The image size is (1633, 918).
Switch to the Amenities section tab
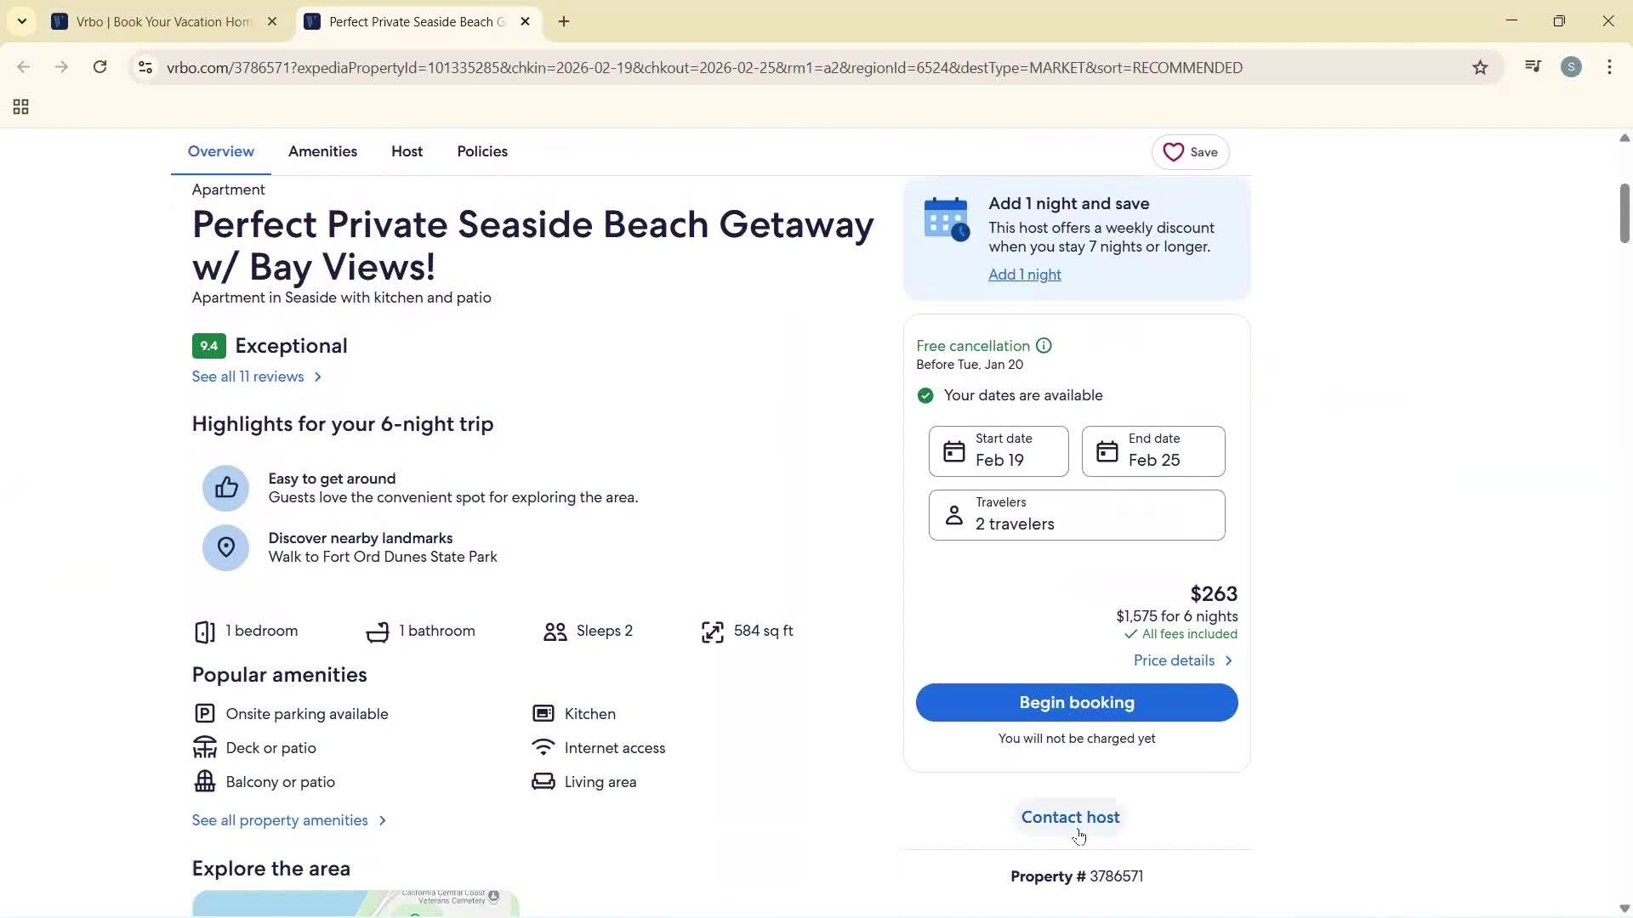pos(322,151)
